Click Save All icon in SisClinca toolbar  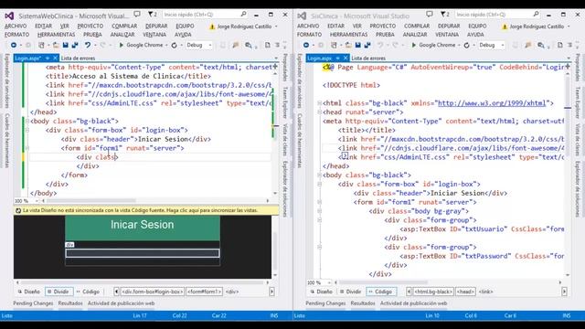367,45
